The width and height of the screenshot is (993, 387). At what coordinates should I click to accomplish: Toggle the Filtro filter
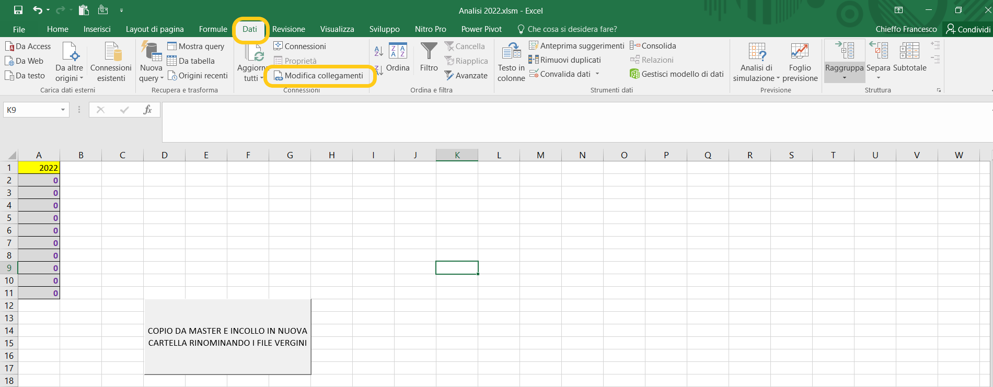coord(429,58)
